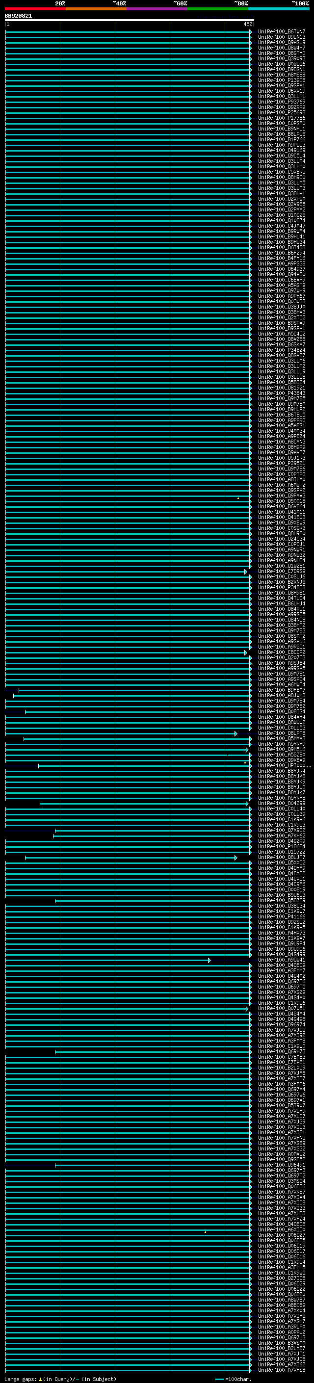Select hit label UniRef100_A8JWH3
Screen dimensions: 314x1383
282,695
